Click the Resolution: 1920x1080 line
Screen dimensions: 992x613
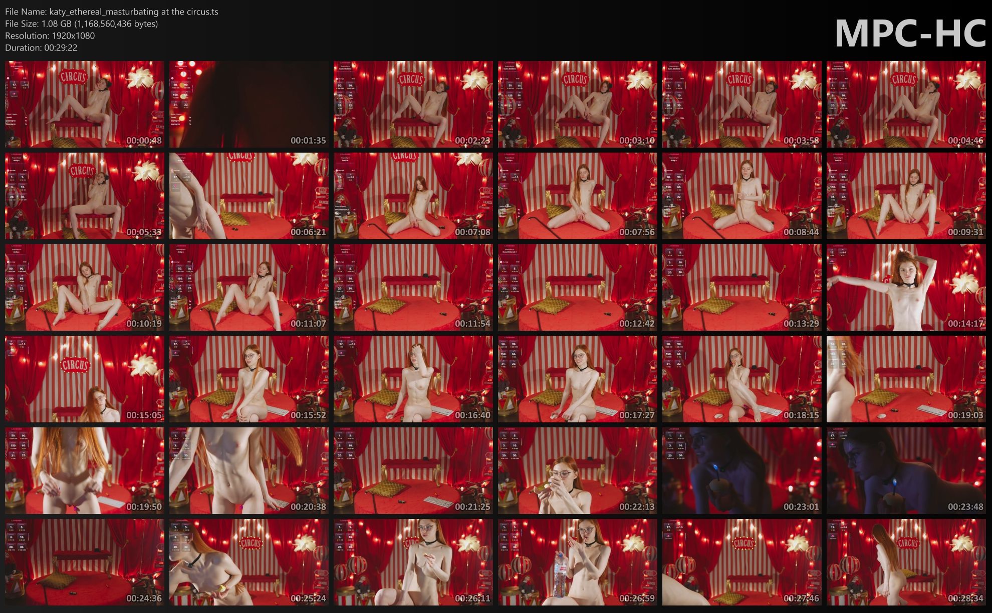tap(50, 36)
